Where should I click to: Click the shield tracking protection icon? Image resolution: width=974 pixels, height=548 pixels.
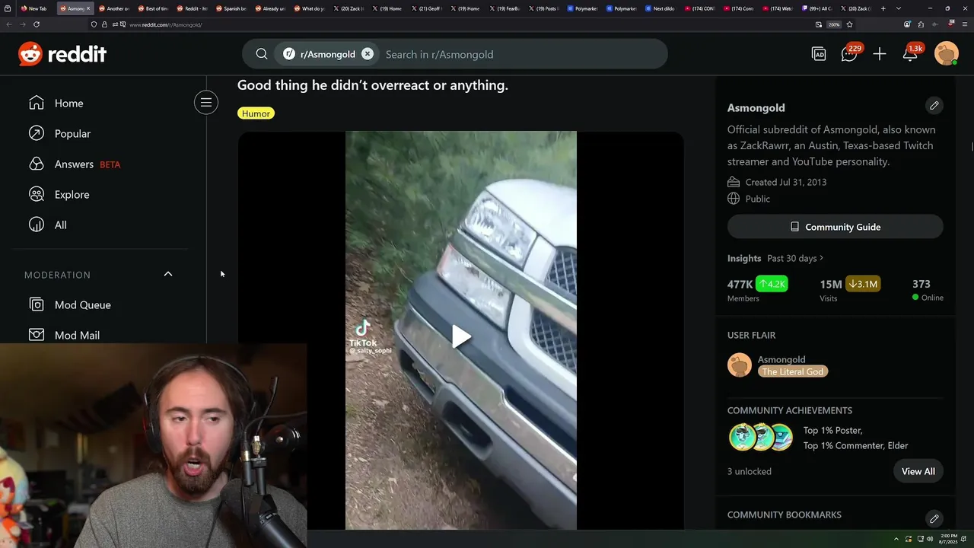[94, 24]
